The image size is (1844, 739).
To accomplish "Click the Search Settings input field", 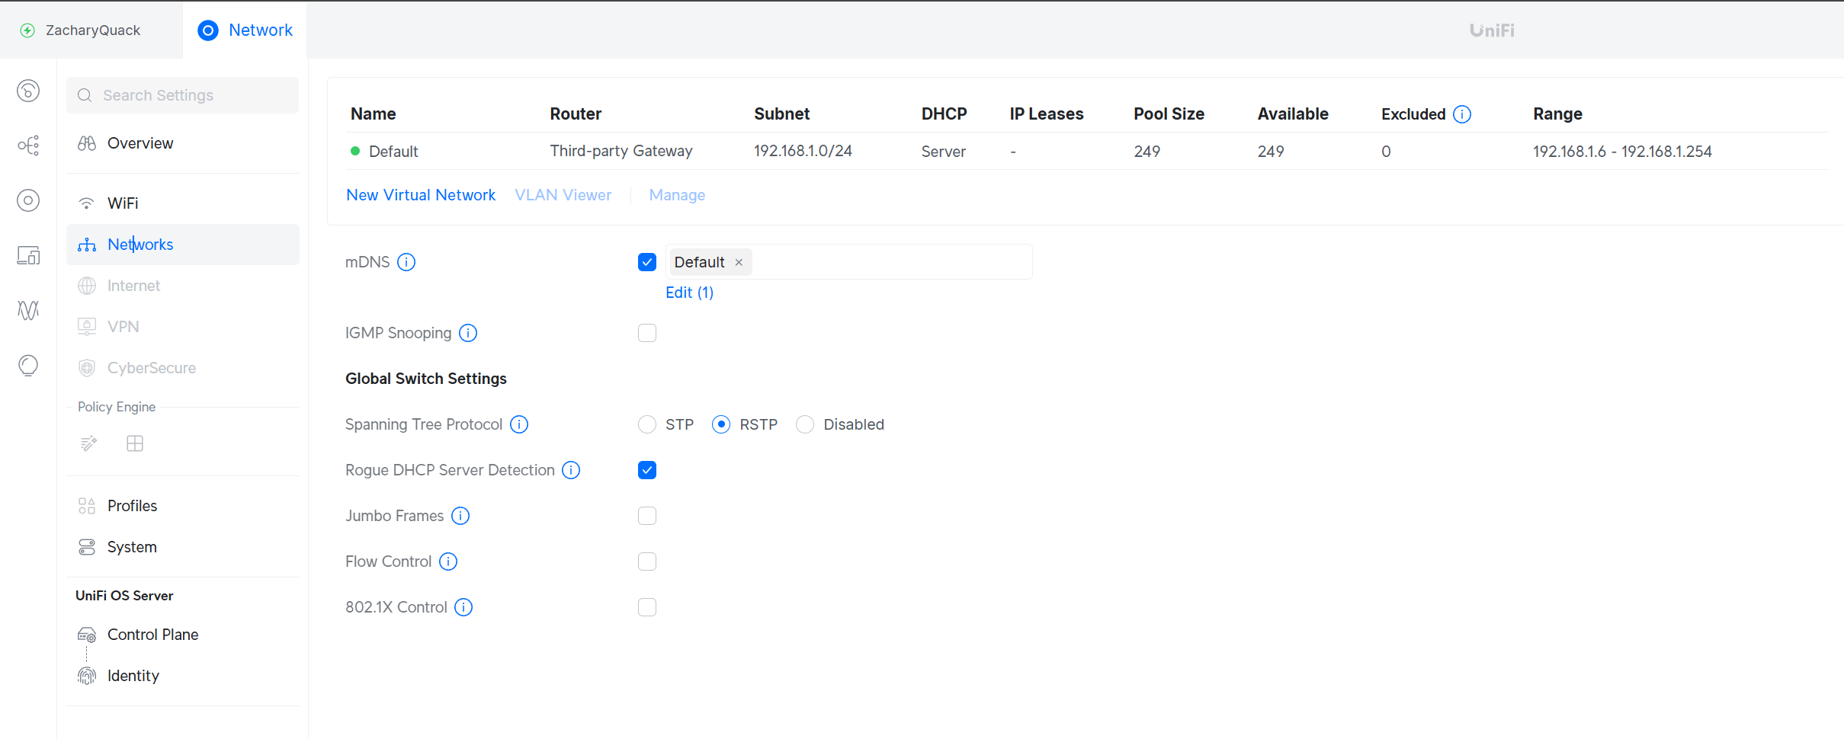I will point(183,95).
